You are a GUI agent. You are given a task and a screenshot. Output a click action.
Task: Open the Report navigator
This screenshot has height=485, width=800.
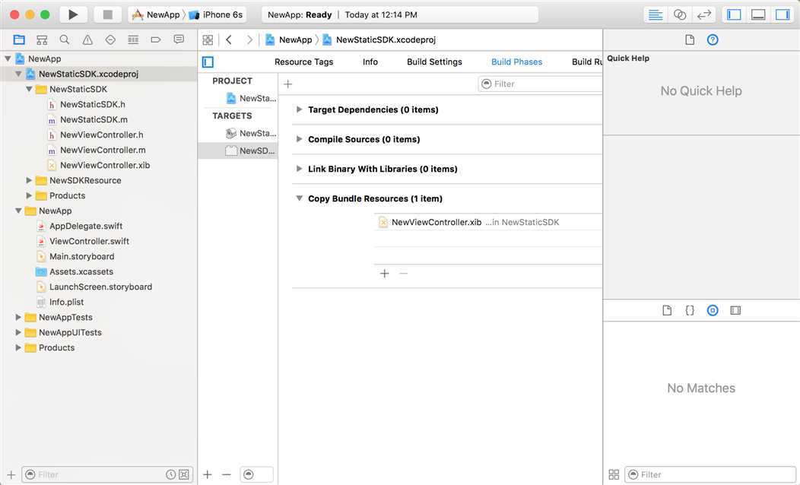pos(179,40)
